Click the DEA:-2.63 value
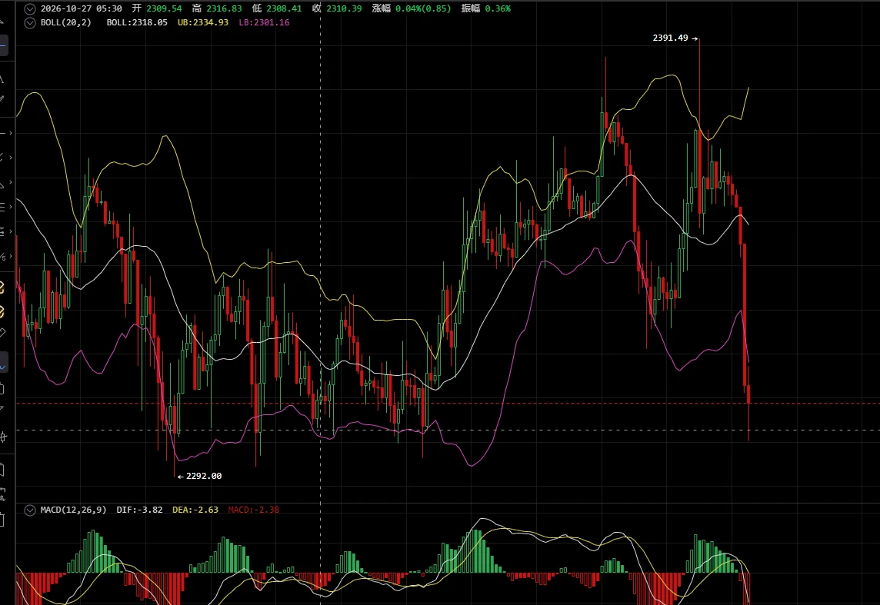Image resolution: width=880 pixels, height=605 pixels. click(x=195, y=510)
